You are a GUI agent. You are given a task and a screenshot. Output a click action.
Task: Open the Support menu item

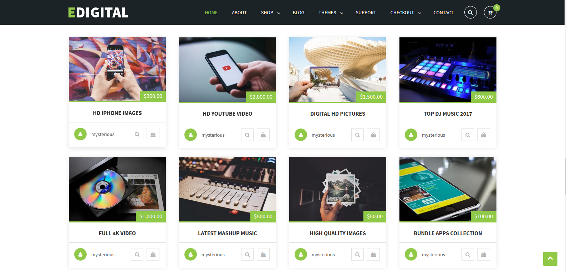366,13
